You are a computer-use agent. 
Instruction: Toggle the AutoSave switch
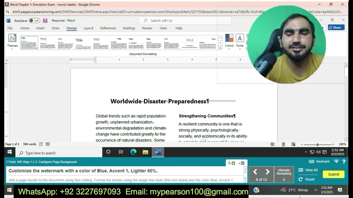(x=34, y=21)
